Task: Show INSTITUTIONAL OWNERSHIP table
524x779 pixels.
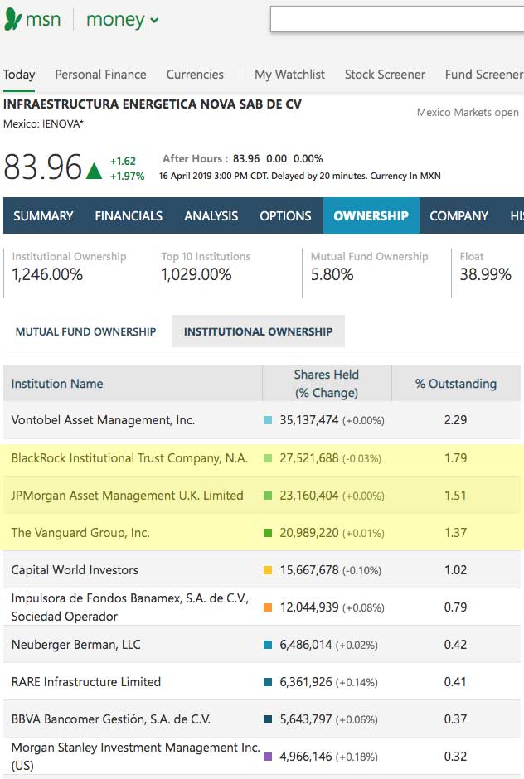Action: 258,331
